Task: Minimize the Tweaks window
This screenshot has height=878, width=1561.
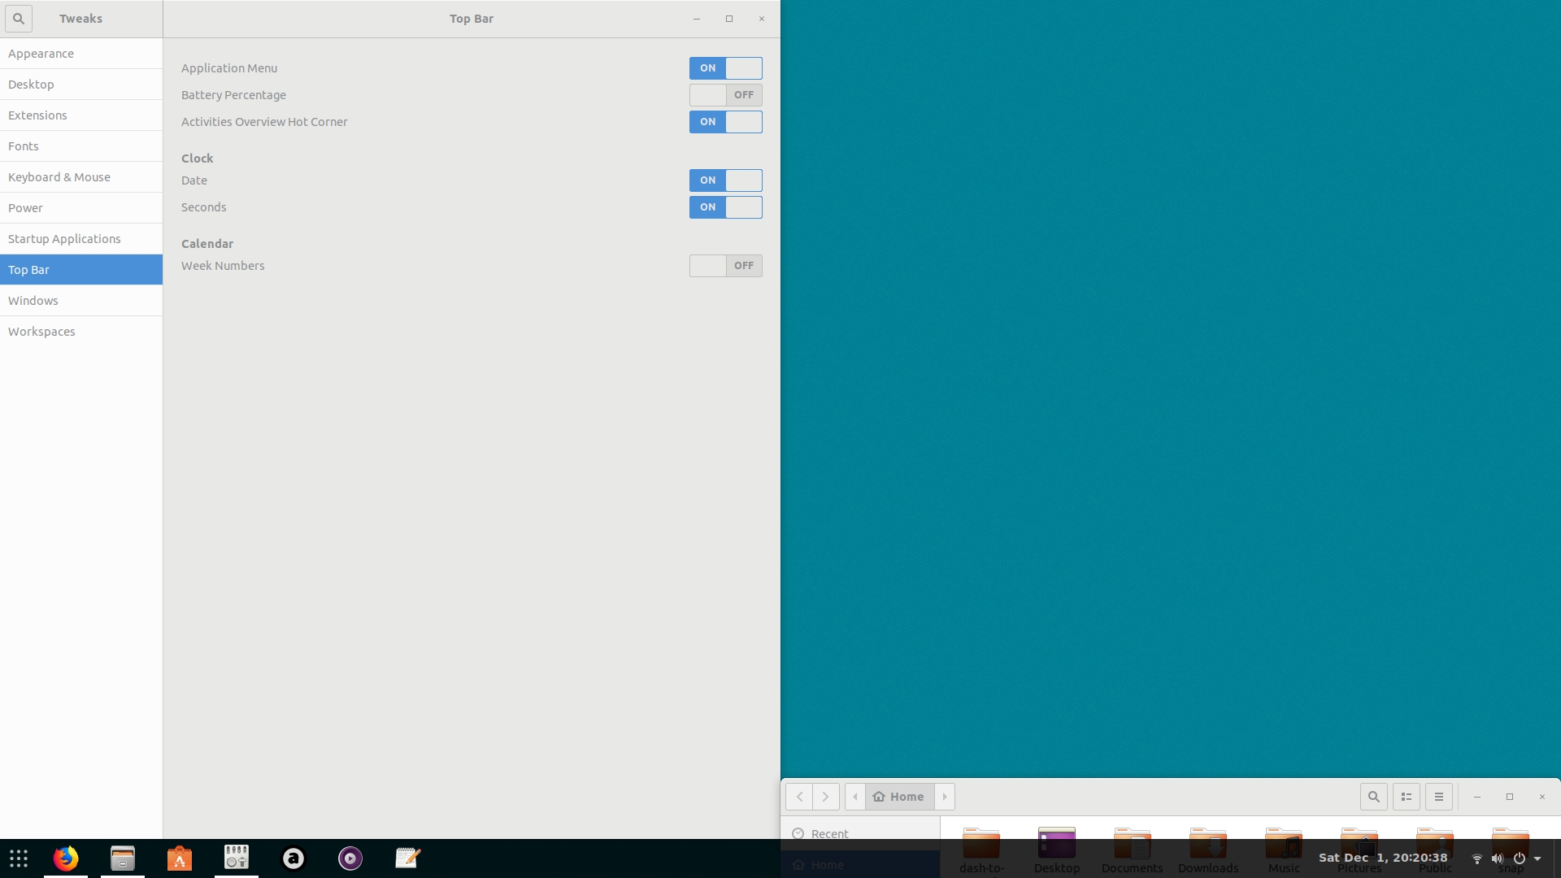Action: [697, 19]
